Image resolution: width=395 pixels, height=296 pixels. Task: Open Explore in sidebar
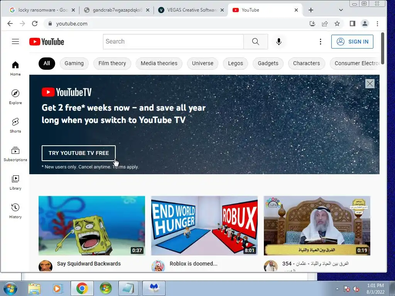point(15,97)
